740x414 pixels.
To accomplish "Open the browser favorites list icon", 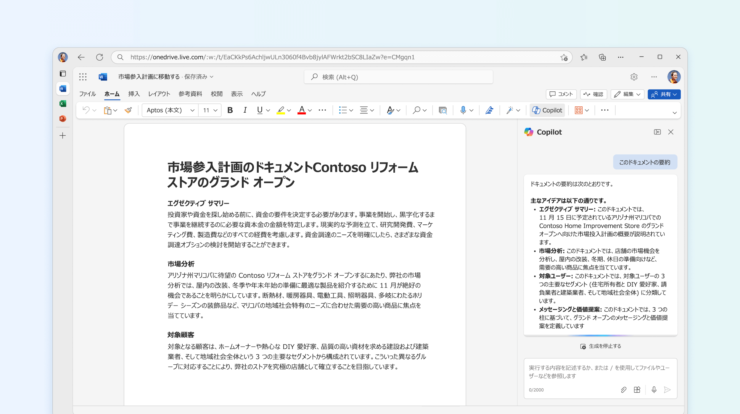I will [x=584, y=57].
